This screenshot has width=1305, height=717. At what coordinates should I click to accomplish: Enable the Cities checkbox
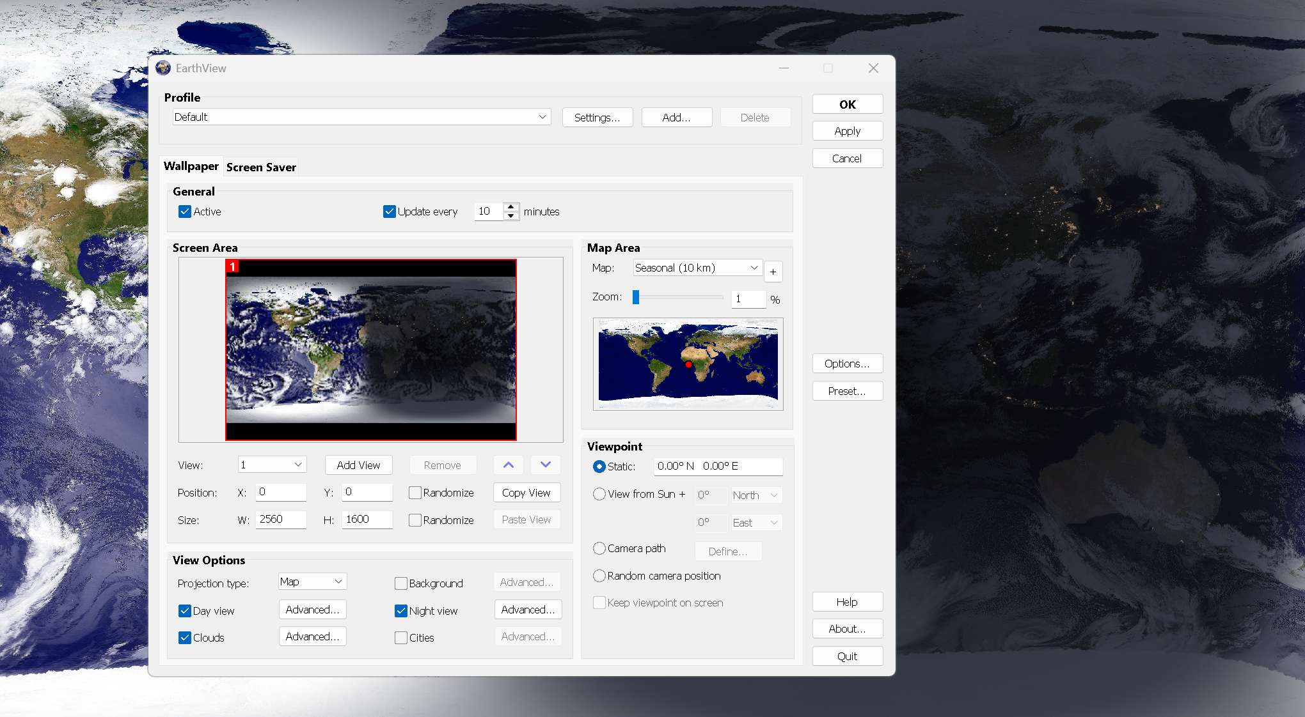pyautogui.click(x=401, y=638)
